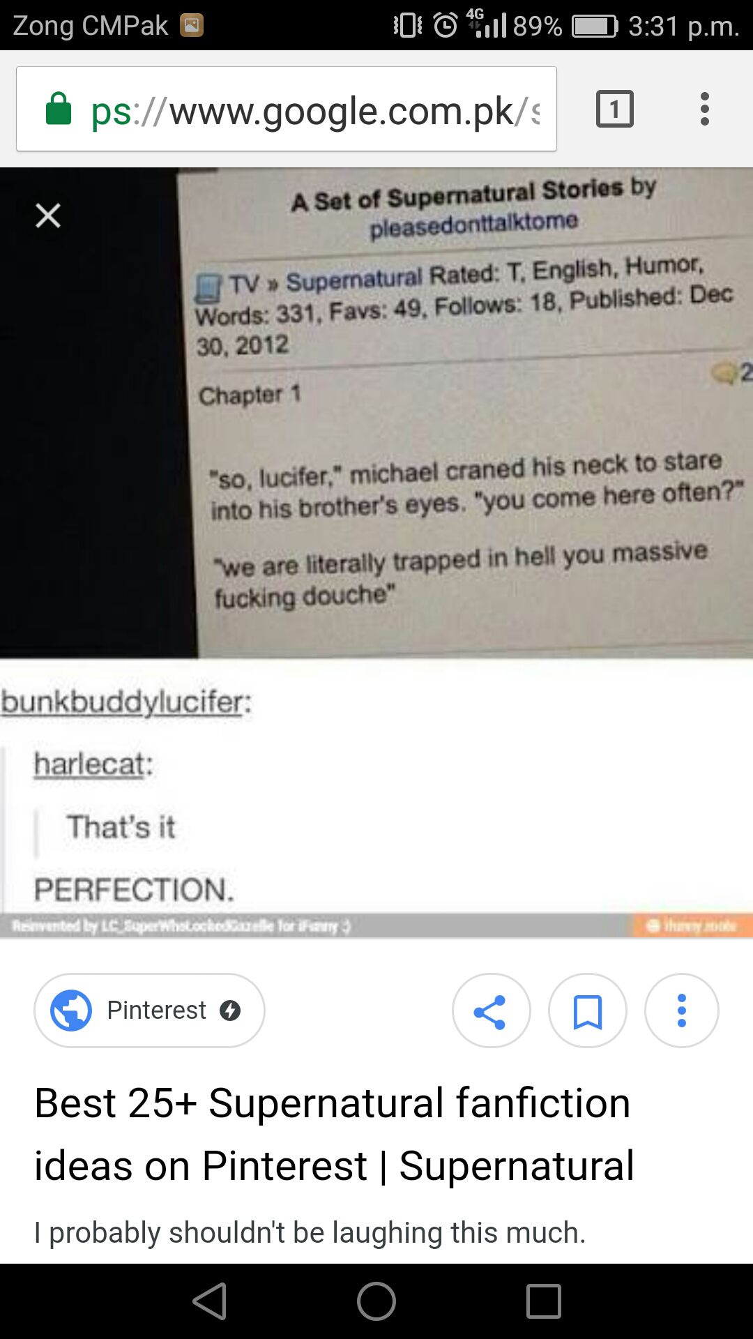Tap the image notification icon in status bar
The image size is (753, 1339).
click(x=192, y=26)
